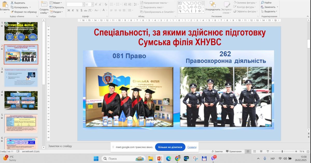Click the font color A button

(103, 10)
